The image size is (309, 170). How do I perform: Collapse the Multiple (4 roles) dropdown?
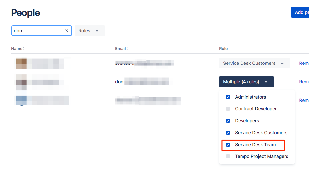246,82
